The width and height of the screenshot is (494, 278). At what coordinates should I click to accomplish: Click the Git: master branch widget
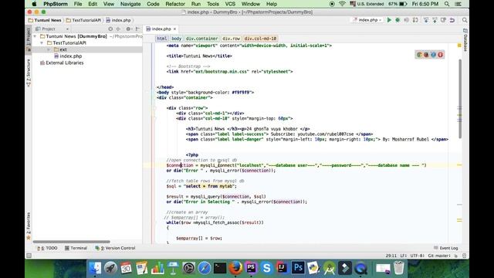pos(439,256)
